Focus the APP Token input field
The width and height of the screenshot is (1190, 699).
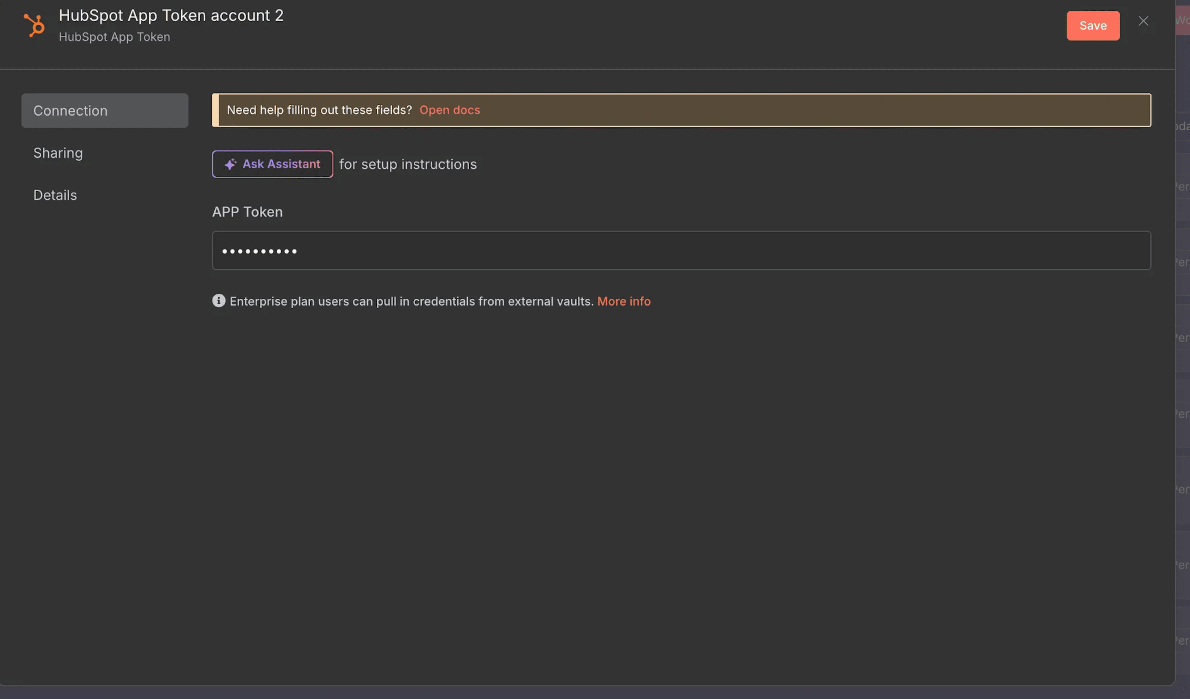pos(681,250)
